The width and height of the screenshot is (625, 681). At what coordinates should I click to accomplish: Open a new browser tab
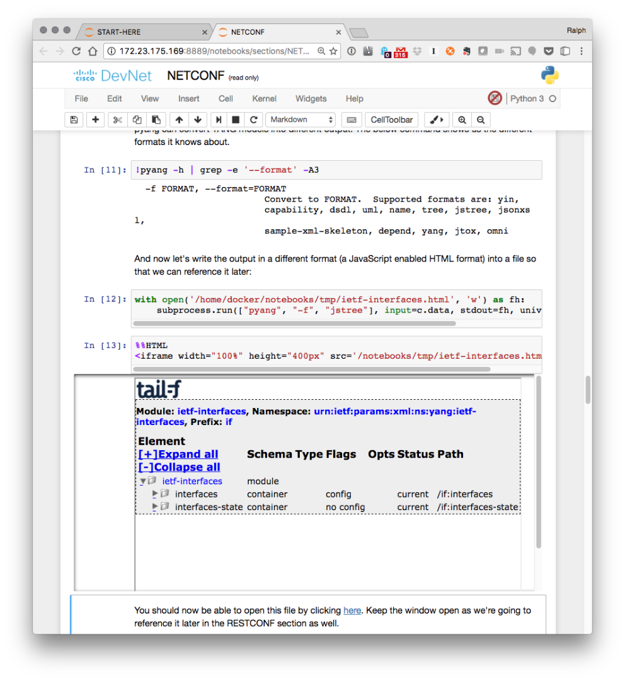[x=358, y=33]
